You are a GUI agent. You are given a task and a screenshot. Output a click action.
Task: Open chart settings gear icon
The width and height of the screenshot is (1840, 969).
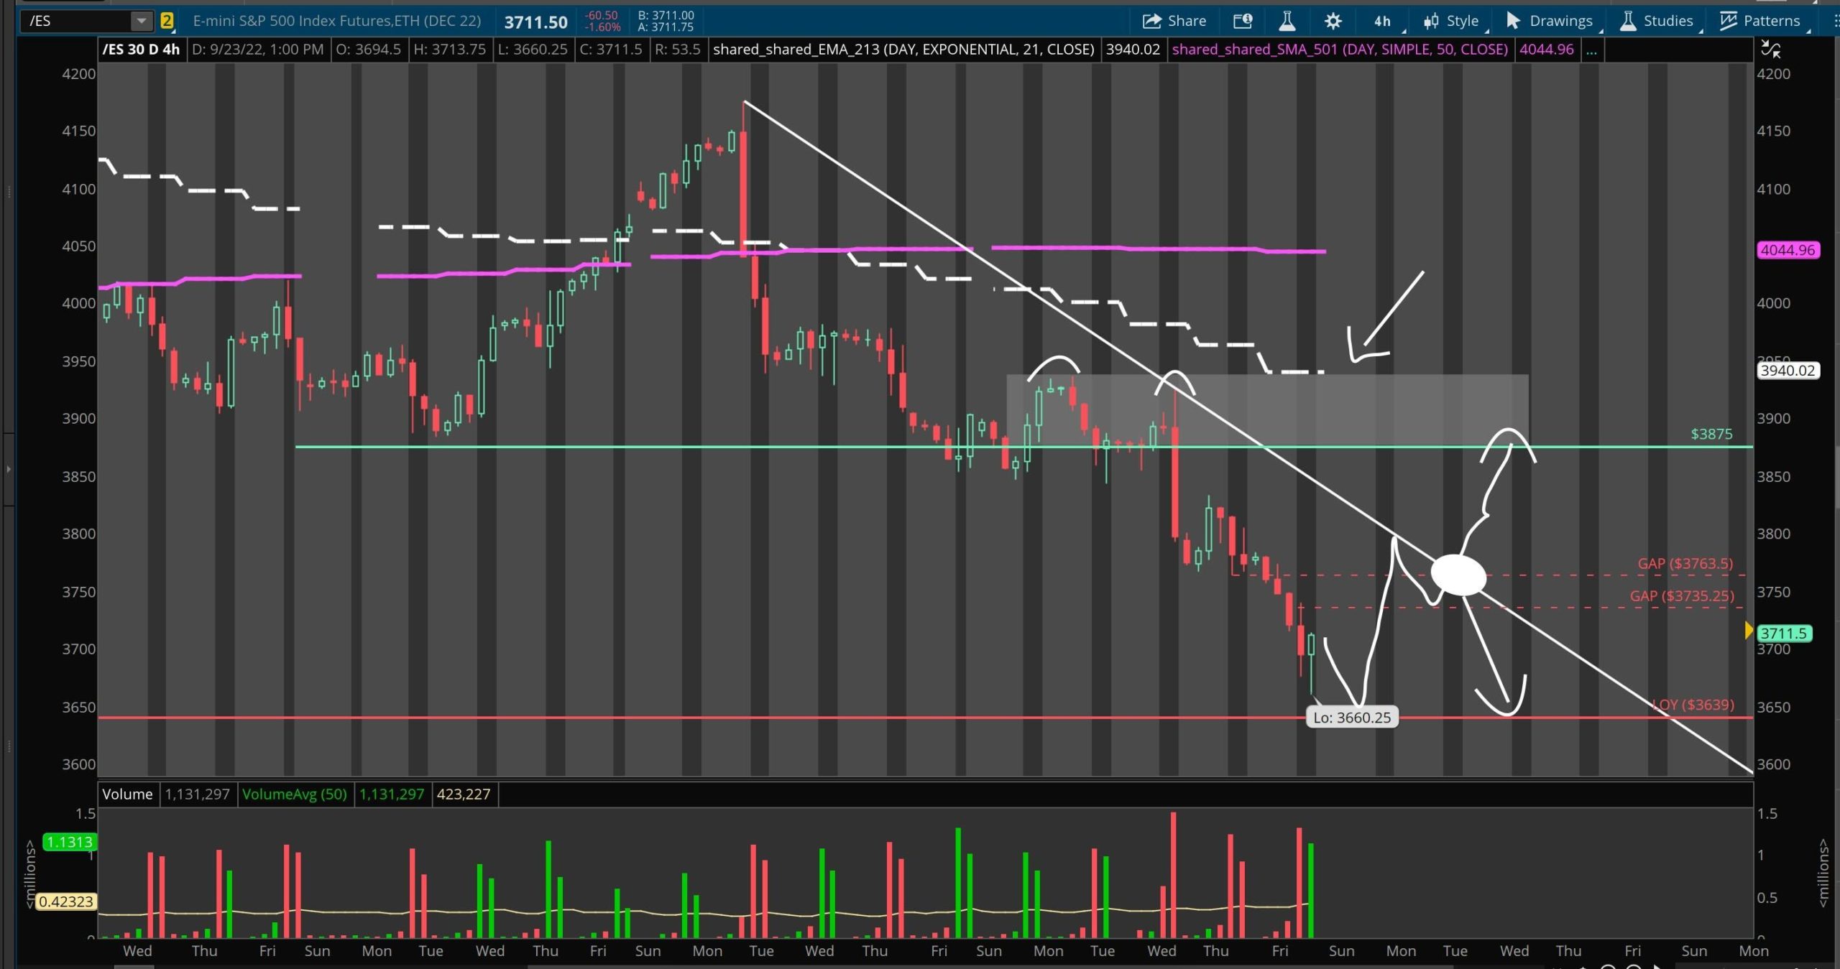tap(1333, 21)
